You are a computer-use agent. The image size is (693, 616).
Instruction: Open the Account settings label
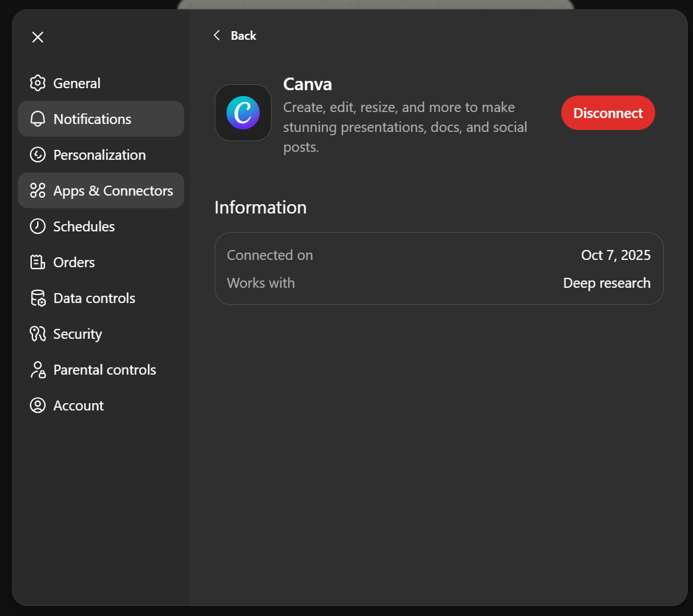click(79, 406)
